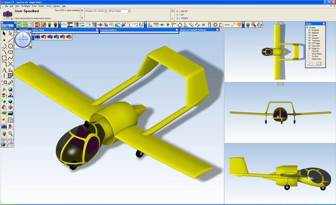Image resolution: width=336 pixels, height=205 pixels.
Task: Enable the To Grid snap checkbox
Action: (x=309, y=56)
